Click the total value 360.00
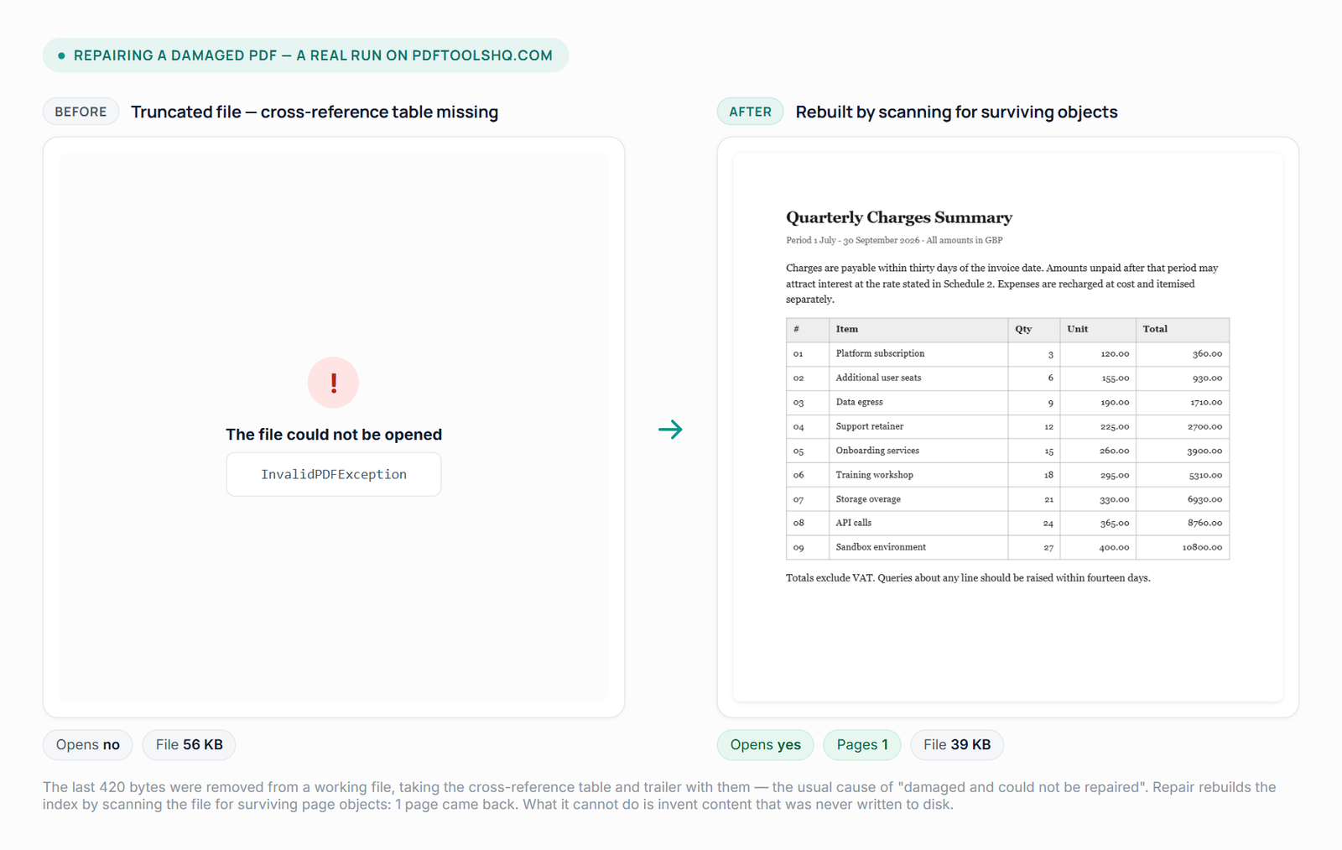Viewport: 1342px width, 850px height. [1207, 354]
